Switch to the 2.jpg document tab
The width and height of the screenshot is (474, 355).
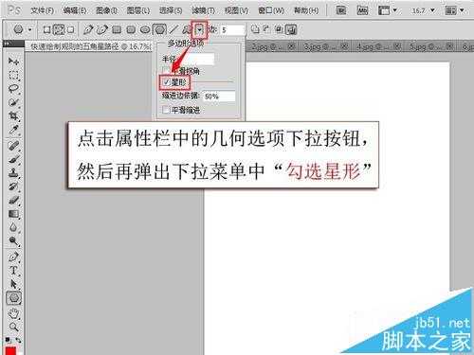[267, 46]
